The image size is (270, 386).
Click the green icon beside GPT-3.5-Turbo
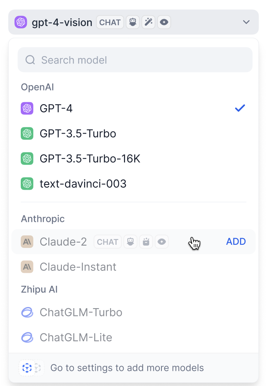tap(27, 134)
